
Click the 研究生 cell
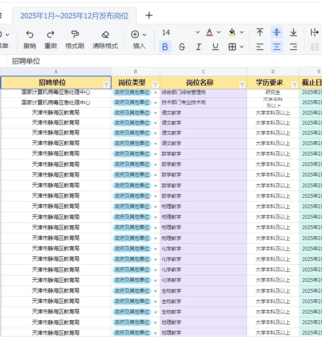point(273,93)
